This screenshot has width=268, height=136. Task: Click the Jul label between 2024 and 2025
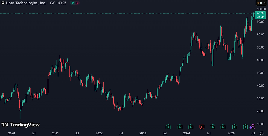point(208,133)
